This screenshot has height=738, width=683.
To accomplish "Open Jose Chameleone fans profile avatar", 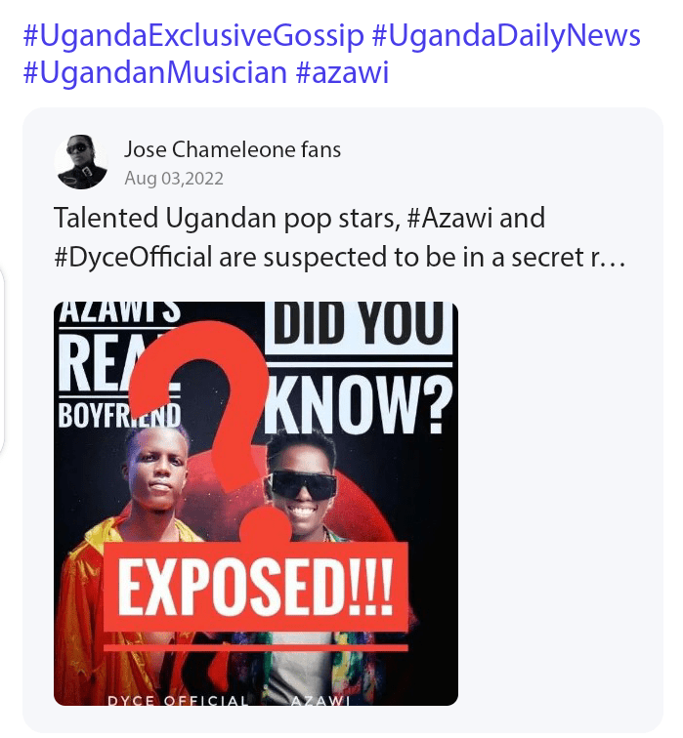I will click(81, 162).
